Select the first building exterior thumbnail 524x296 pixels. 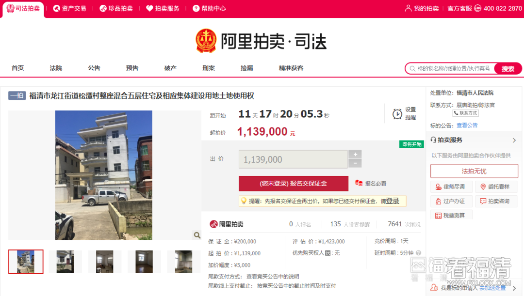(26, 262)
